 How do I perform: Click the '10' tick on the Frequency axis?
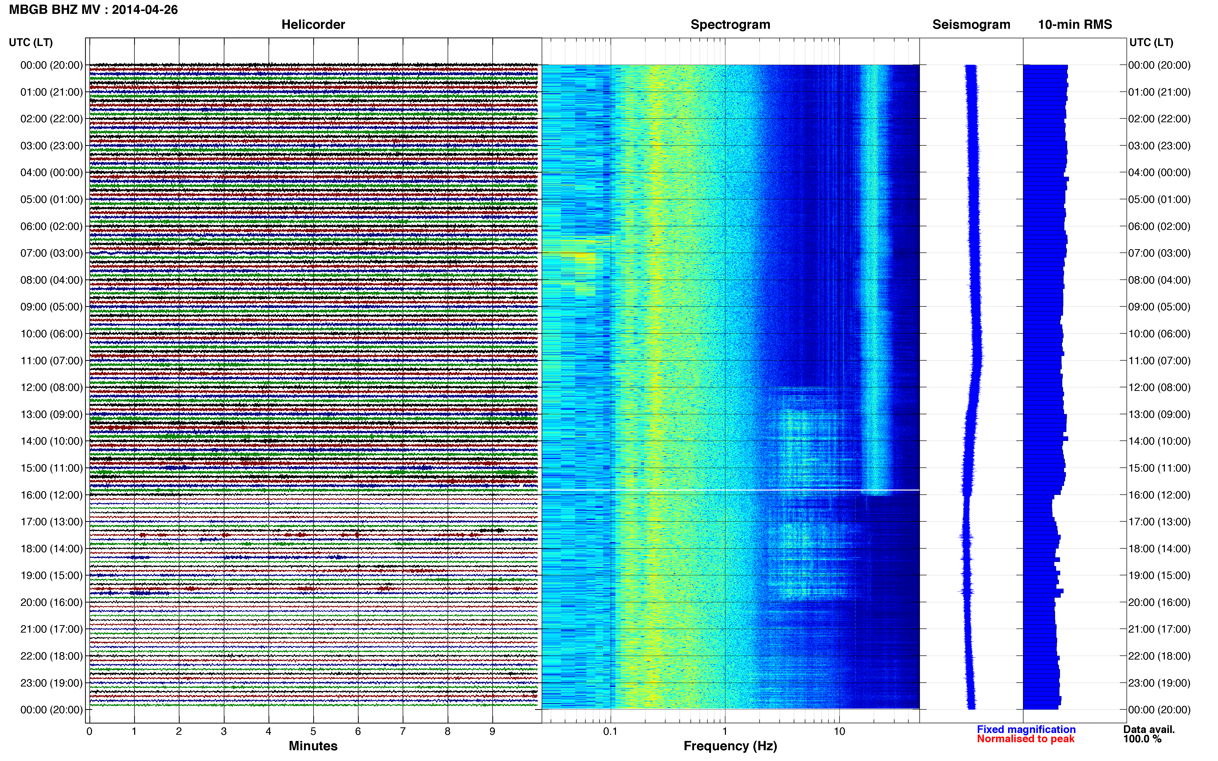point(839,731)
